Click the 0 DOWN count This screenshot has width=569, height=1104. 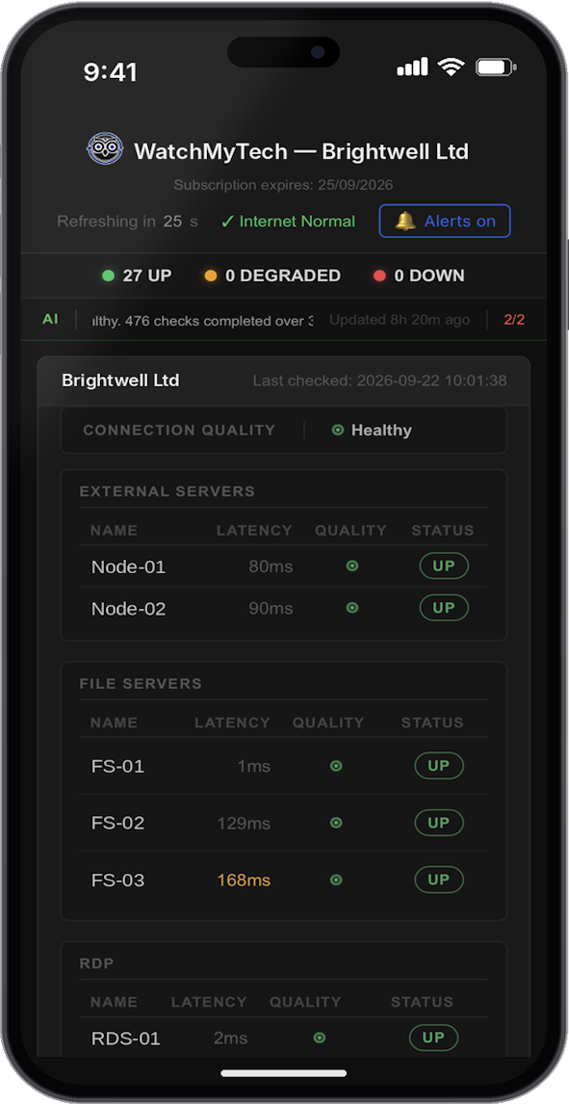(429, 276)
